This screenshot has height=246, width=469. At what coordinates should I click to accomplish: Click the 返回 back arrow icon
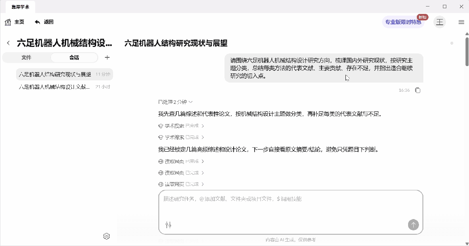[37, 22]
